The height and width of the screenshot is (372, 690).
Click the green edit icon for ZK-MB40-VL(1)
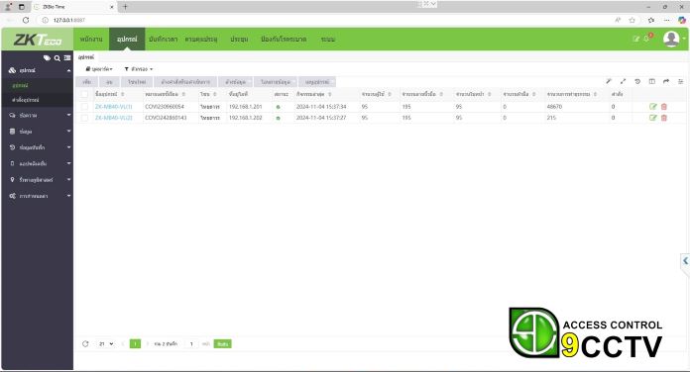coord(653,107)
